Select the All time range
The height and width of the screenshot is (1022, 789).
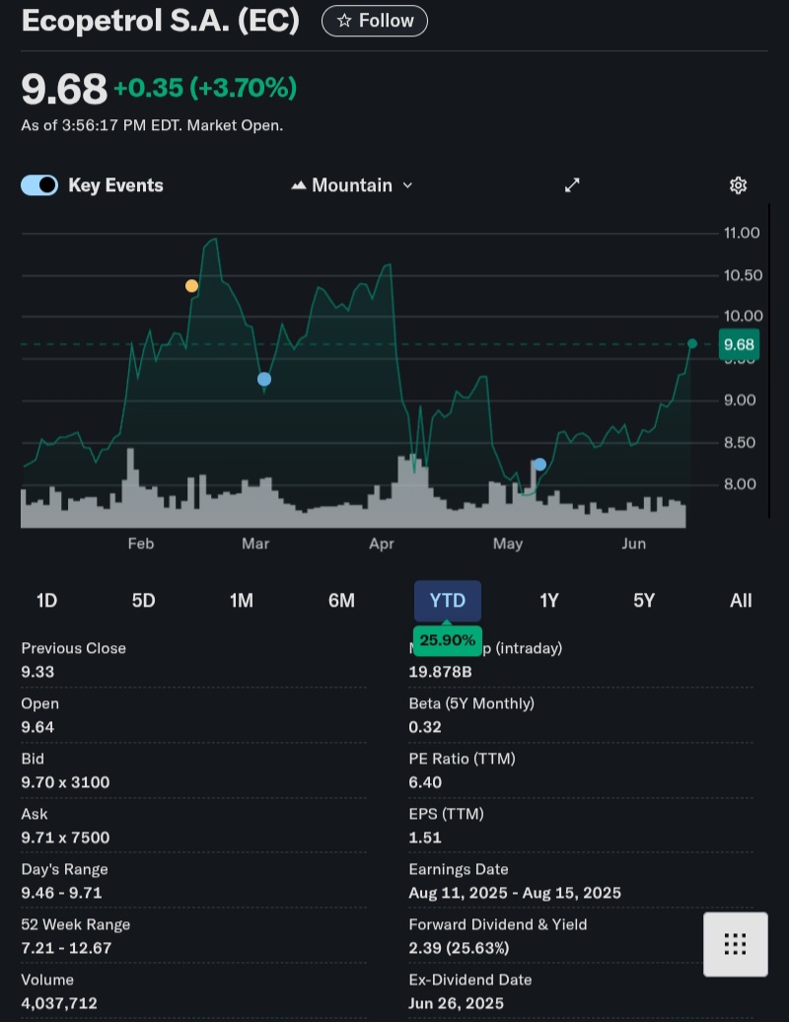point(741,601)
